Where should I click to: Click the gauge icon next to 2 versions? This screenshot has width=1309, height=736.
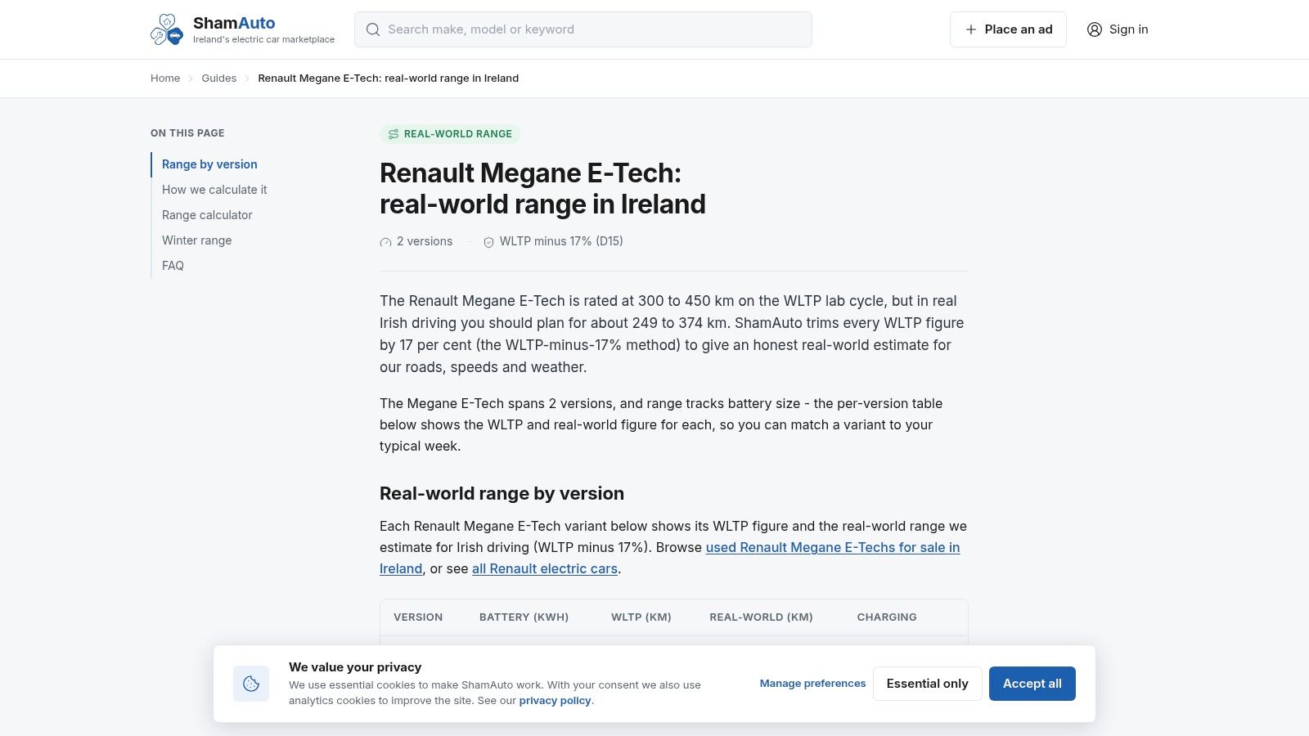point(386,242)
